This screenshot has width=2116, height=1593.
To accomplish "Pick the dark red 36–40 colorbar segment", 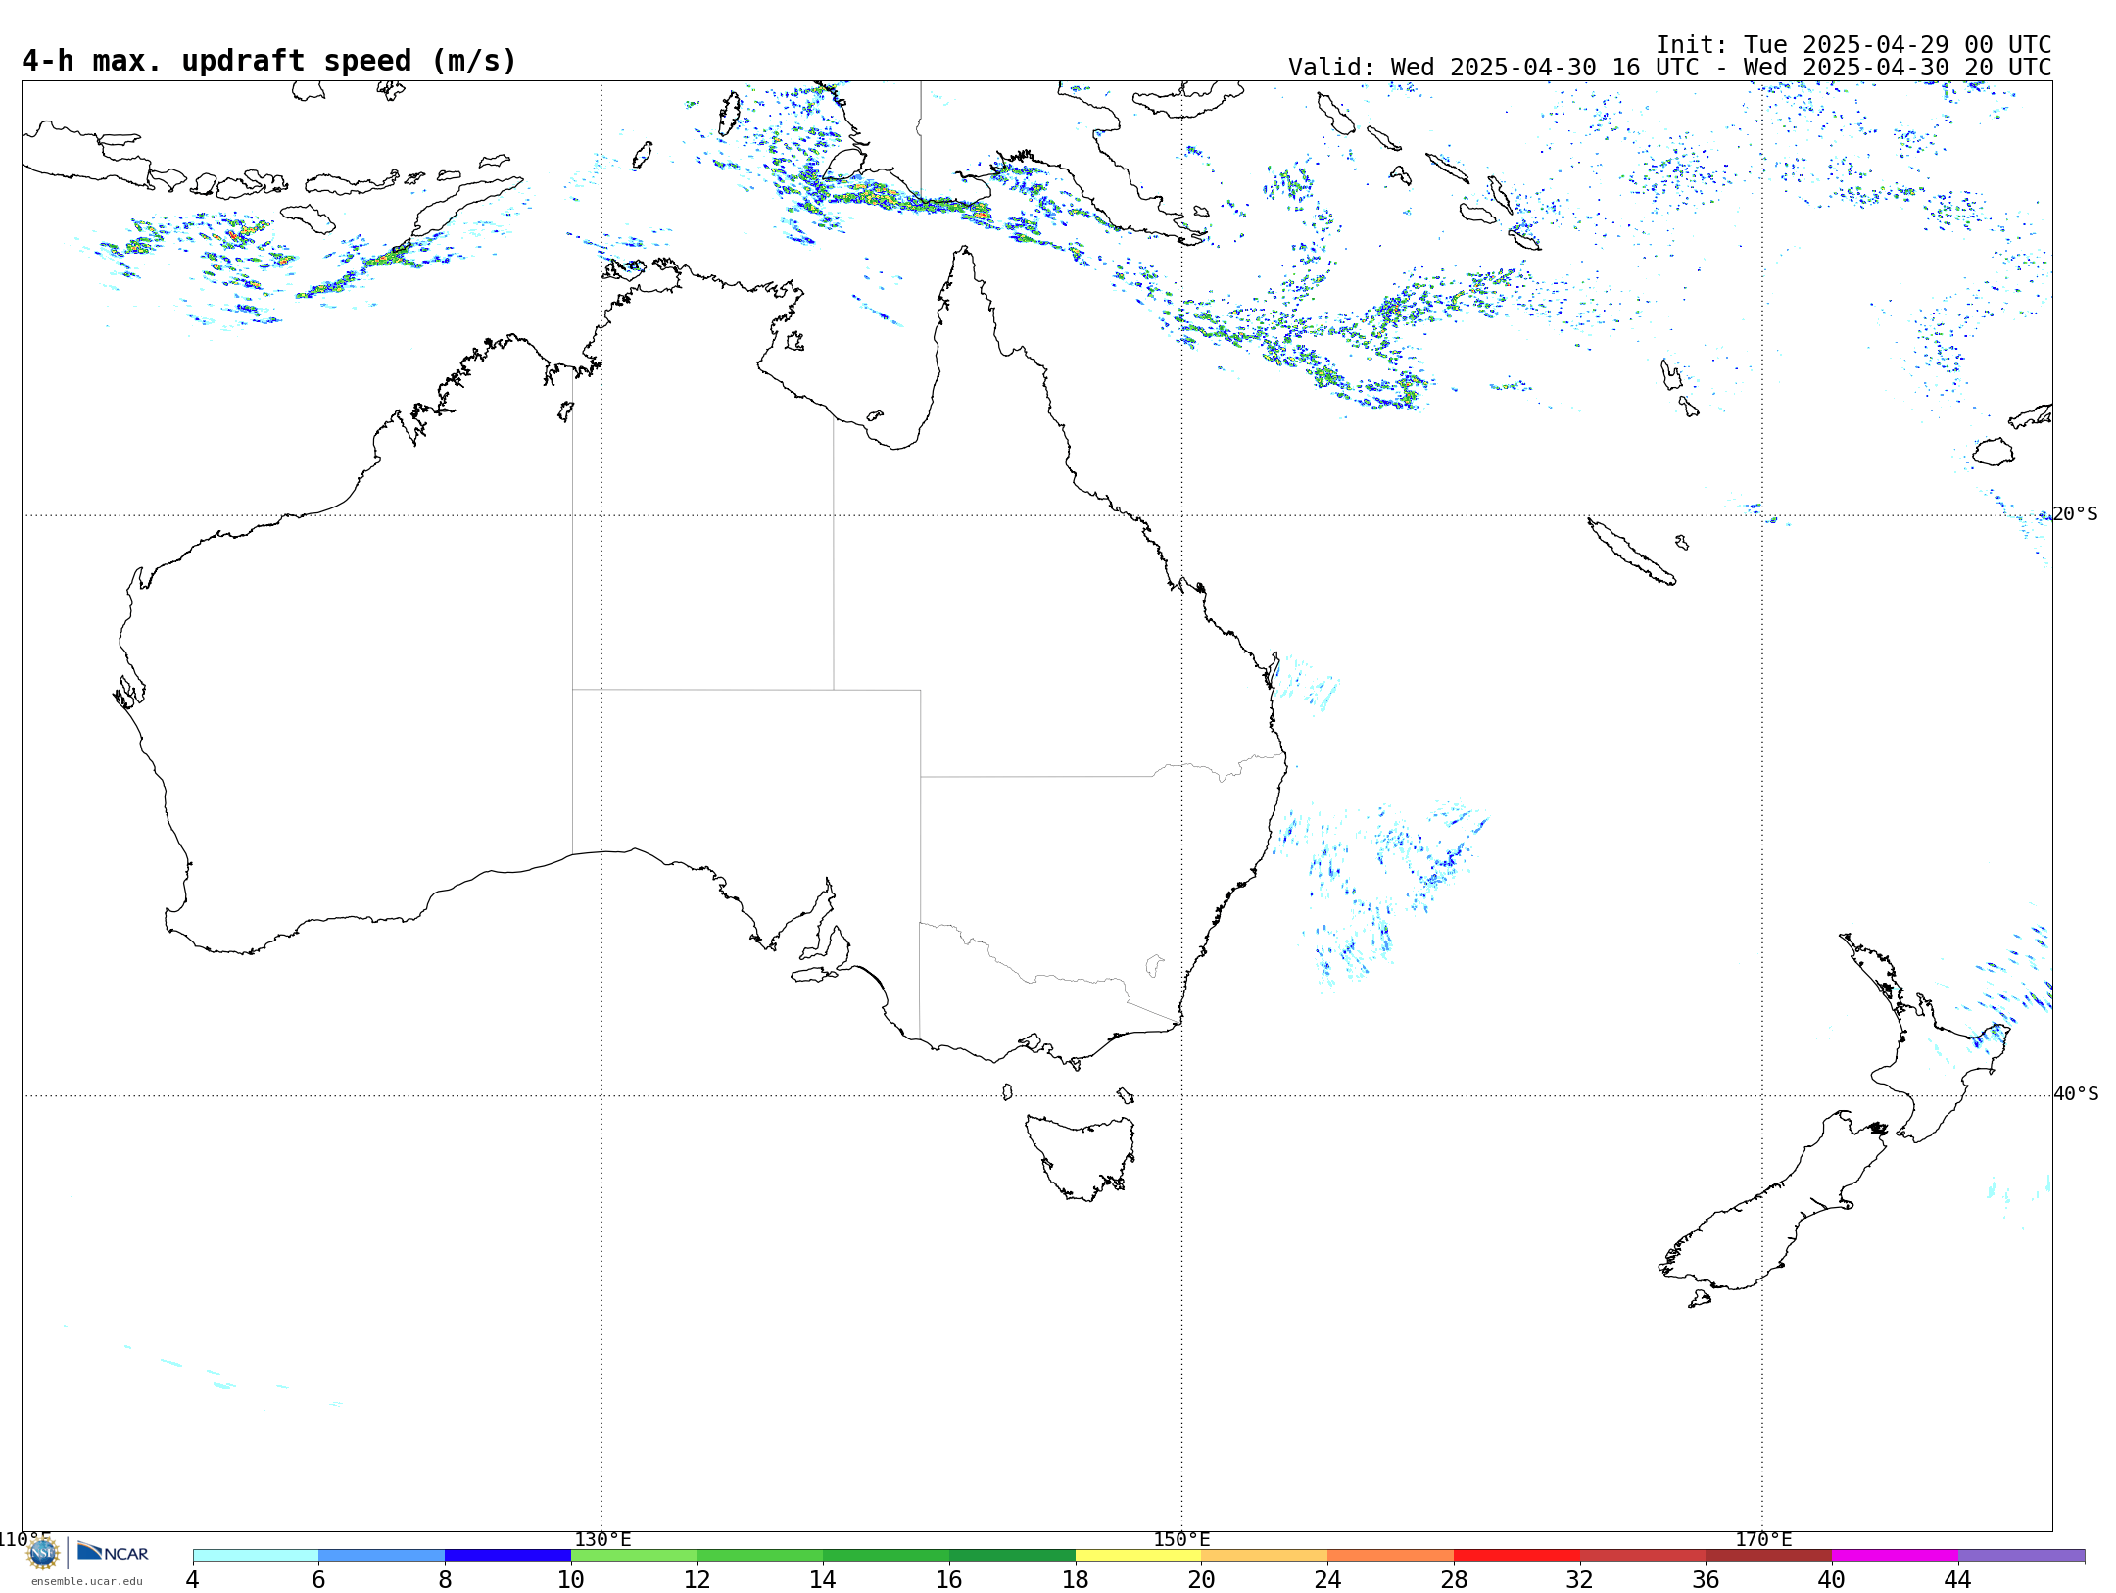I will [1769, 1555].
